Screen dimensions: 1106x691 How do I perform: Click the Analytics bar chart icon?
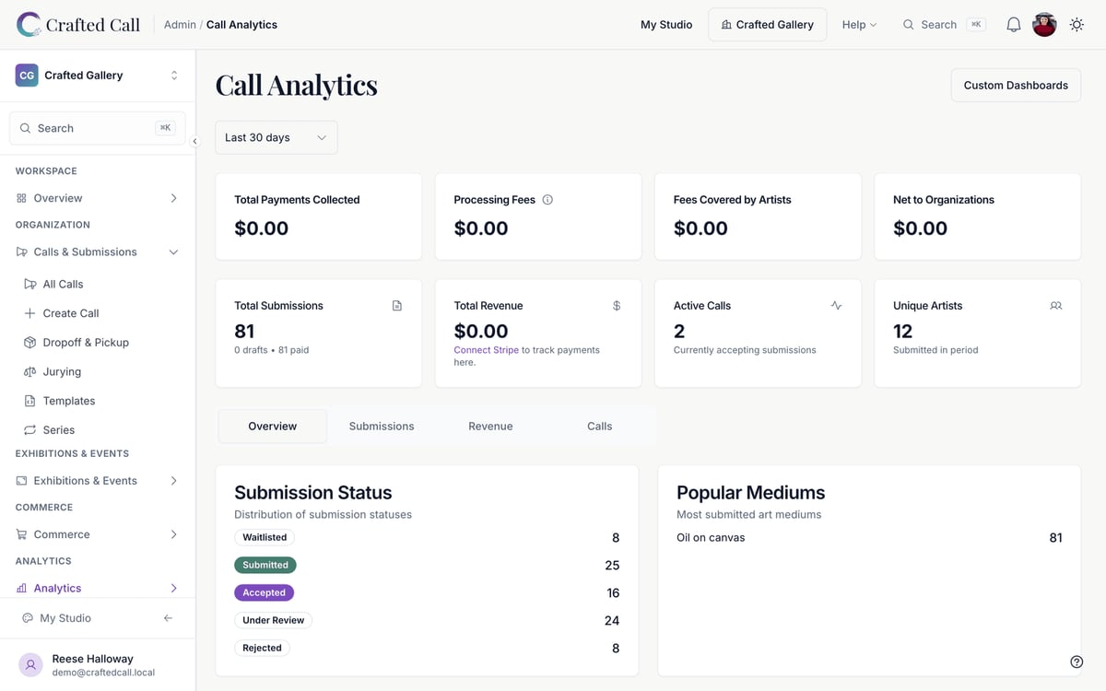[21, 588]
